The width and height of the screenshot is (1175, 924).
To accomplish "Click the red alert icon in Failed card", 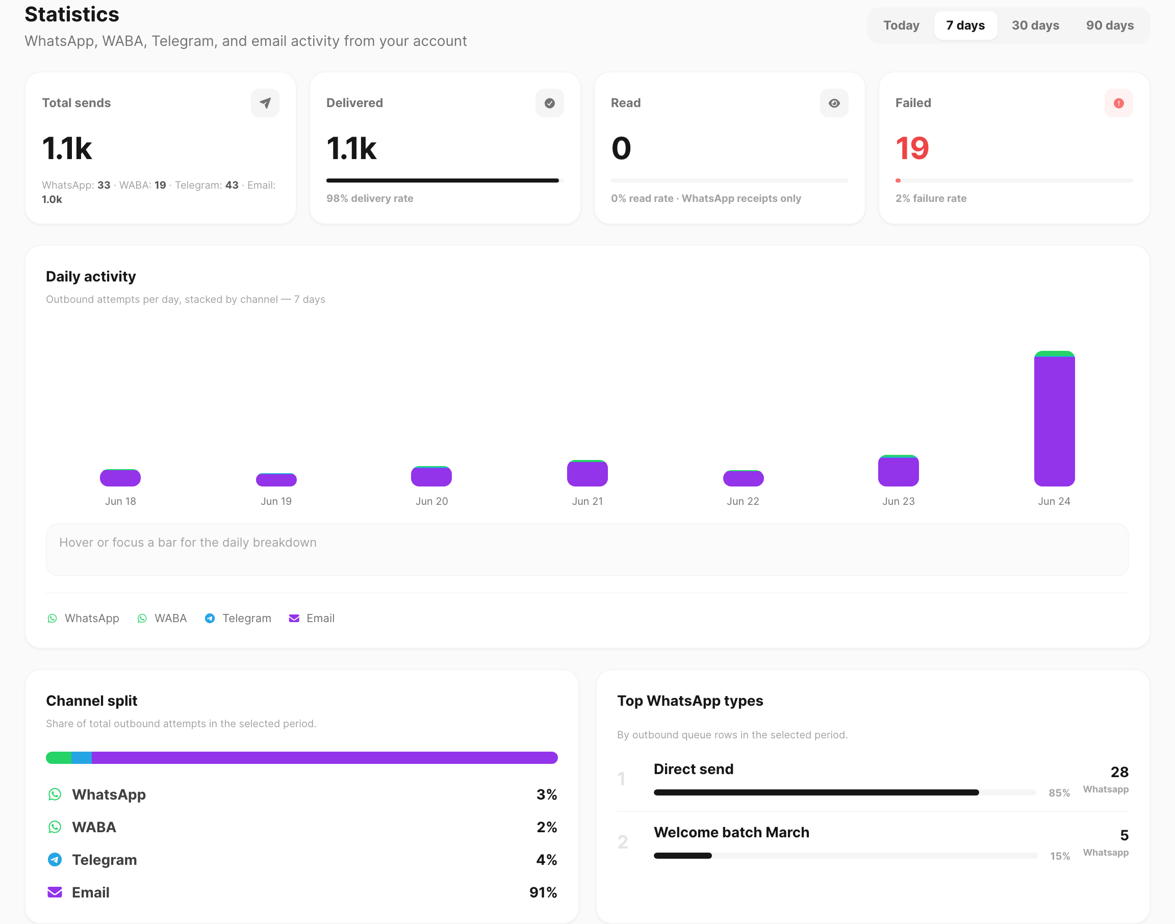I will click(x=1119, y=103).
